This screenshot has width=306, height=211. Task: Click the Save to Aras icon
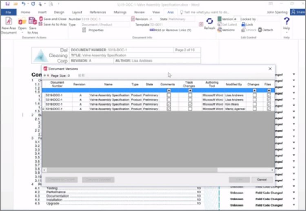(32, 21)
